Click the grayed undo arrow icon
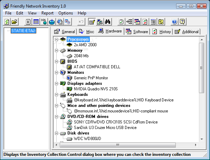Screen dimensions: 210x160 click(81, 21)
